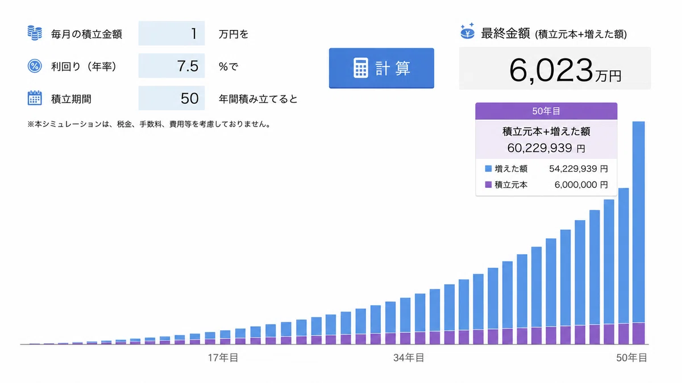Image resolution: width=682 pixels, height=383 pixels.
Task: Click the 50年目 purple tooltip header
Action: (x=546, y=111)
